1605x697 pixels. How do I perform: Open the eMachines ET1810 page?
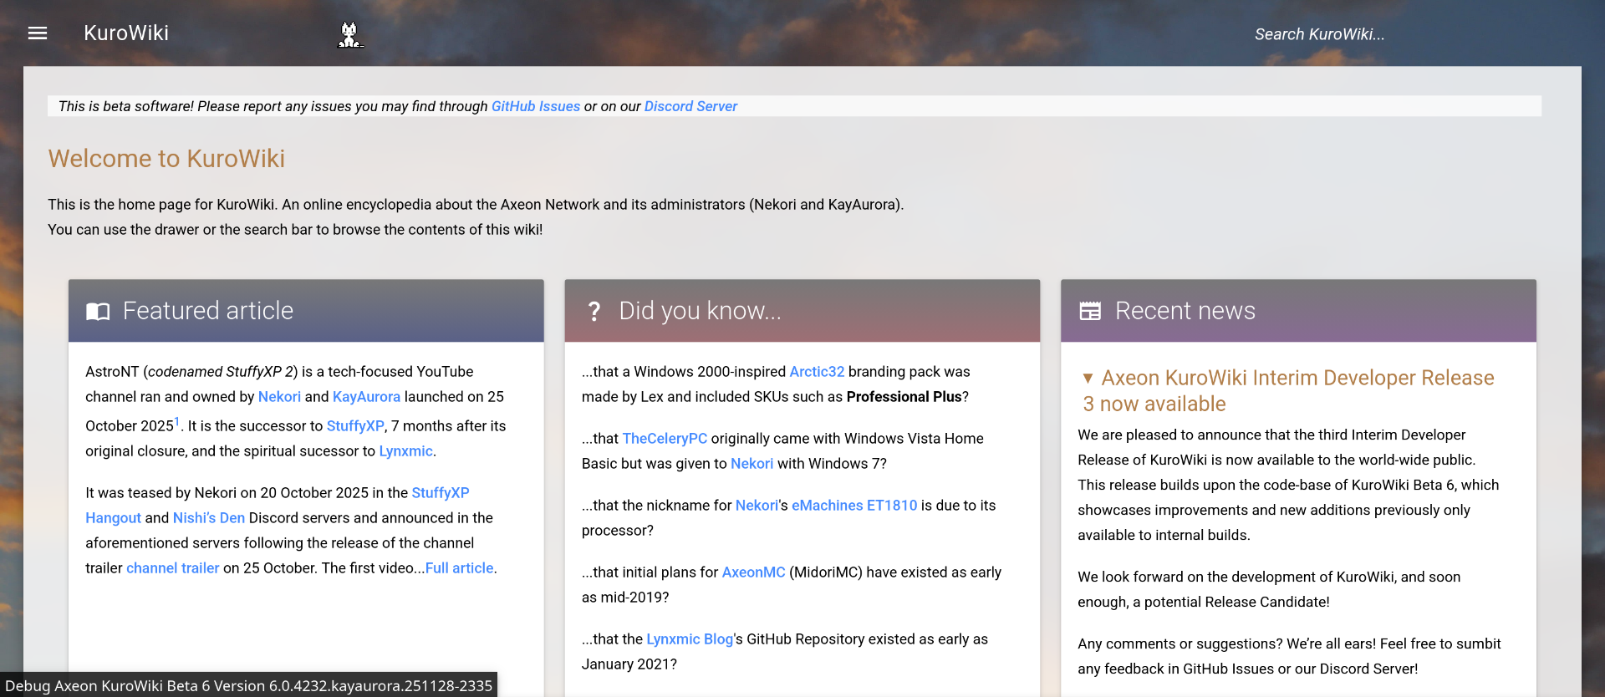(853, 506)
